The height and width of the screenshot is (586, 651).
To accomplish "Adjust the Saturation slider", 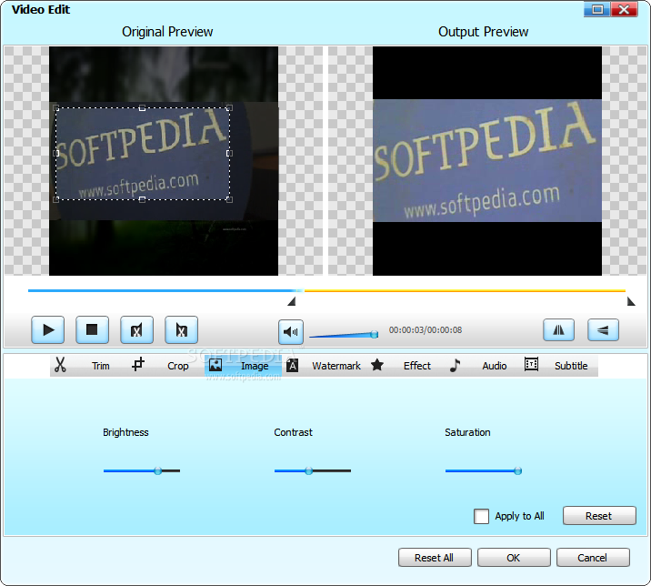I will pos(484,470).
